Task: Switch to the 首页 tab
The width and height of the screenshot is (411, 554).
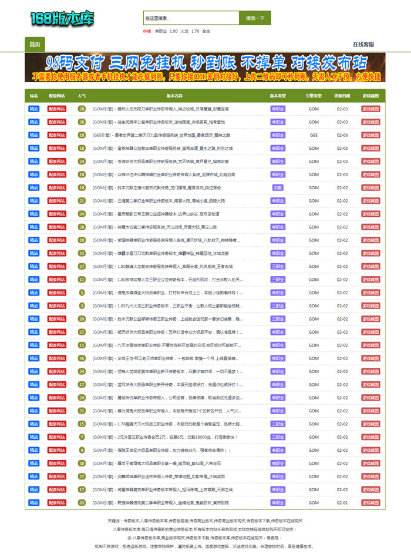Action: [x=35, y=45]
